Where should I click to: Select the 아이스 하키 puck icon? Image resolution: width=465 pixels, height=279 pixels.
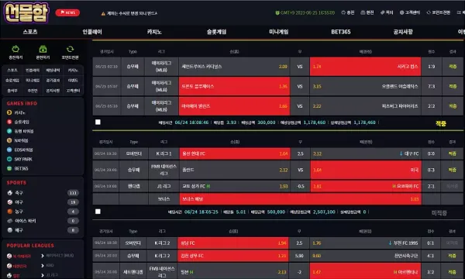coord(10,221)
